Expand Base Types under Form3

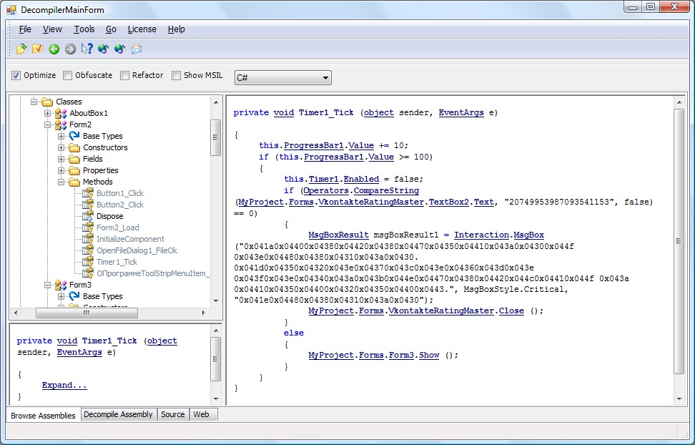[x=61, y=296]
